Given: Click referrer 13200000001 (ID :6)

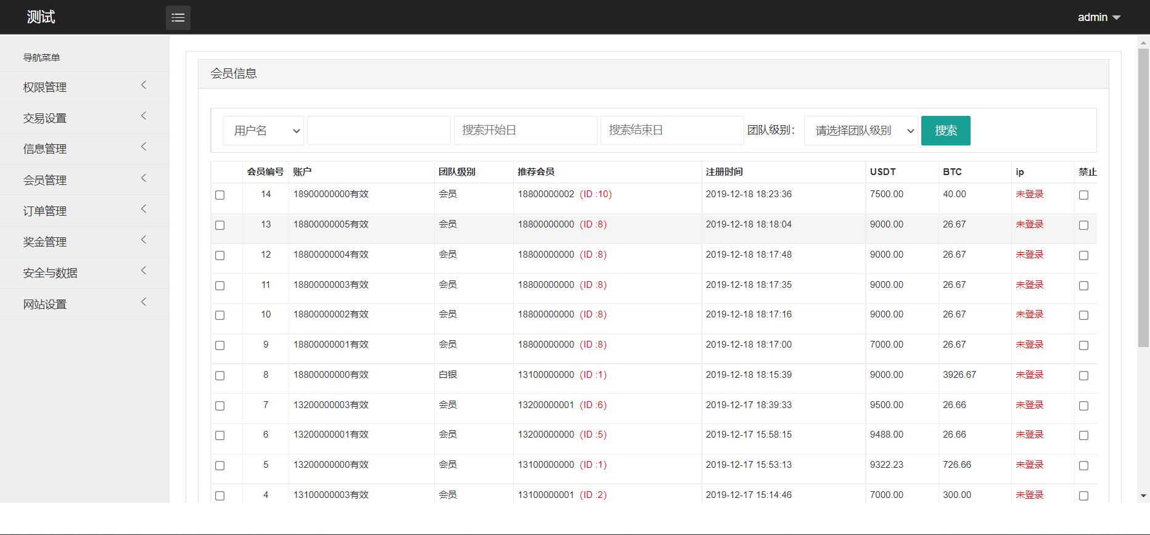Looking at the screenshot, I should (562, 405).
